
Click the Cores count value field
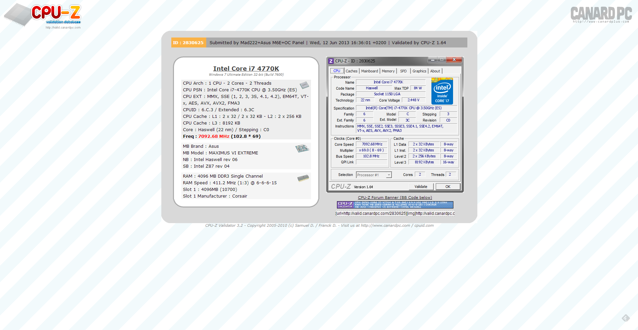click(x=420, y=175)
